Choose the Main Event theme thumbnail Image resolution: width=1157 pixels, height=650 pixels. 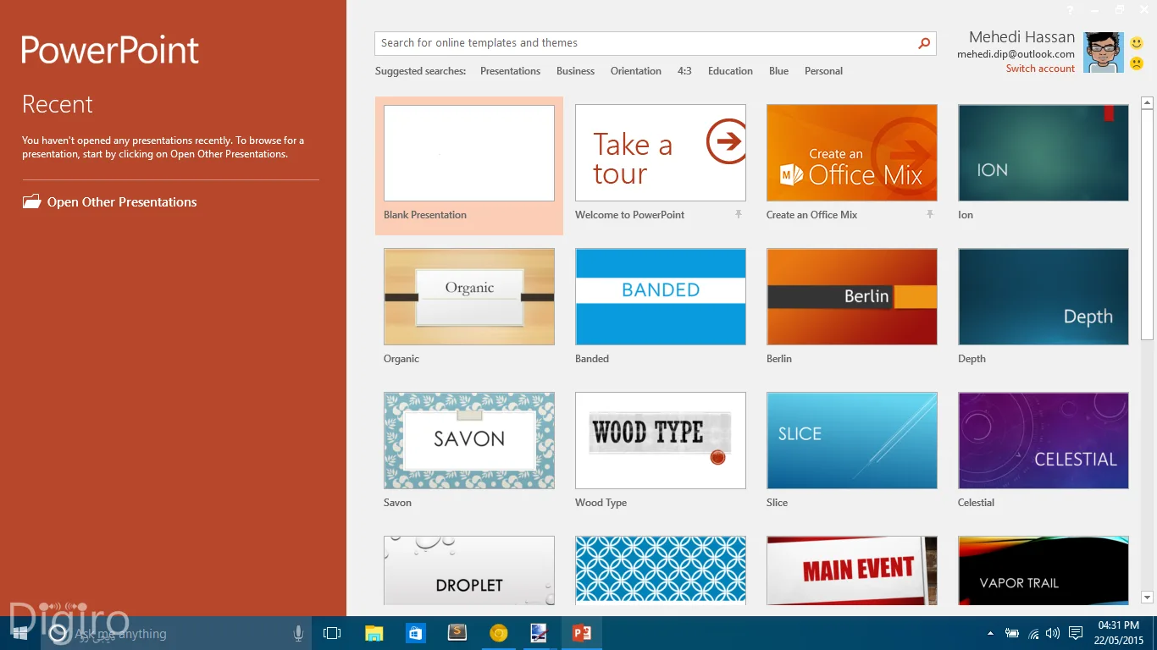tap(852, 570)
